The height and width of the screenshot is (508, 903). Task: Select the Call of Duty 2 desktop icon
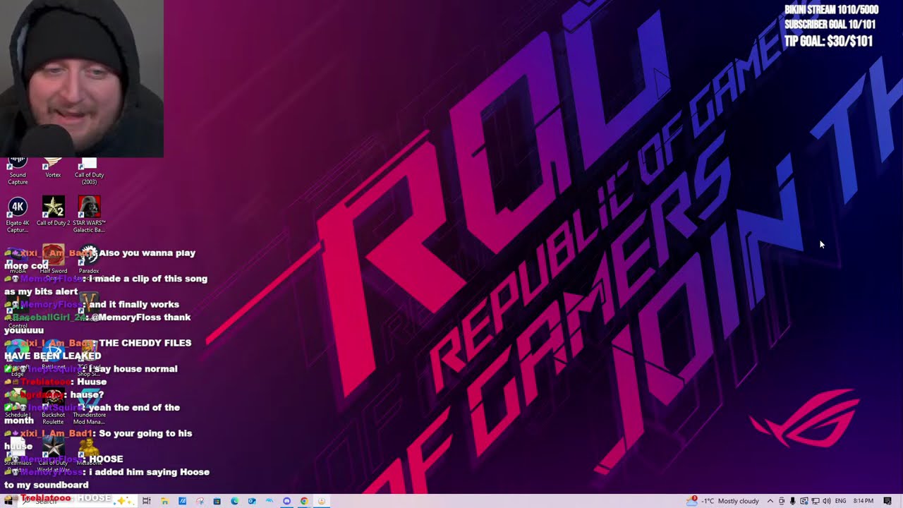54,212
